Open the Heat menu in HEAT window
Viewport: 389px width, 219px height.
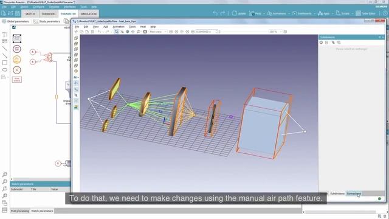pos(143,27)
